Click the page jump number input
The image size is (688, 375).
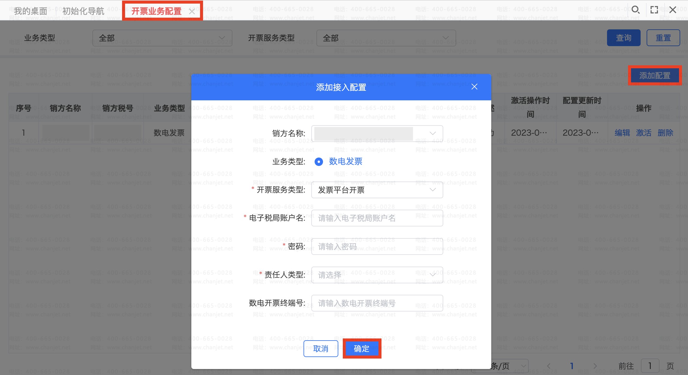650,366
